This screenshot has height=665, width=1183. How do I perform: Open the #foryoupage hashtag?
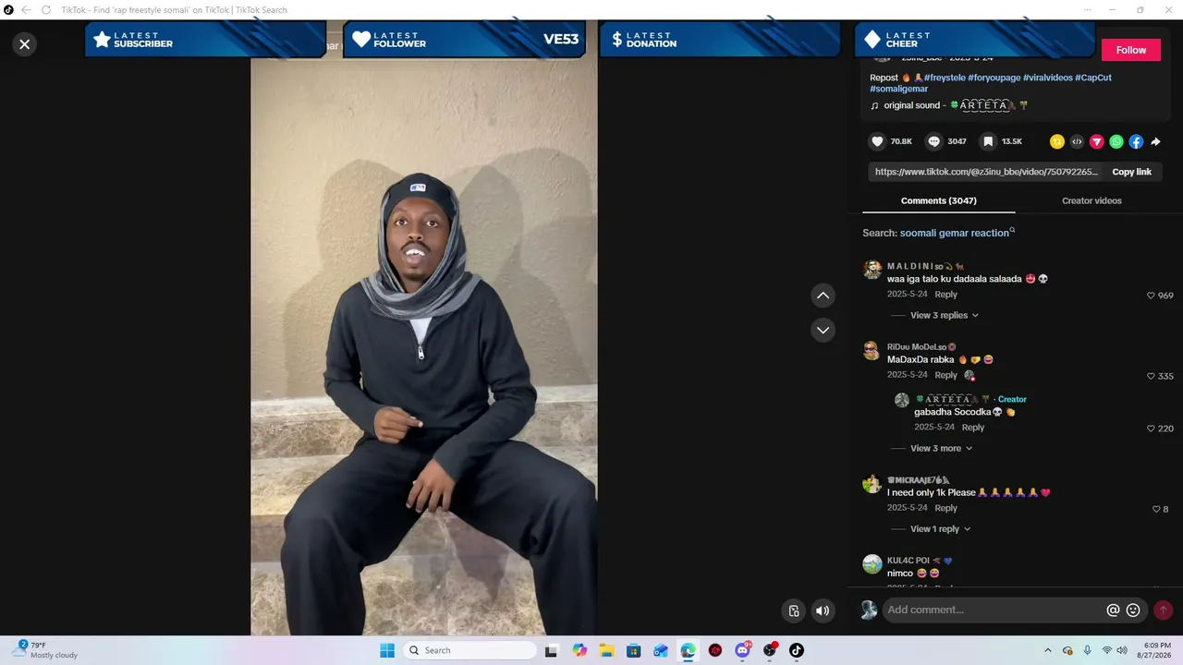pyautogui.click(x=994, y=78)
